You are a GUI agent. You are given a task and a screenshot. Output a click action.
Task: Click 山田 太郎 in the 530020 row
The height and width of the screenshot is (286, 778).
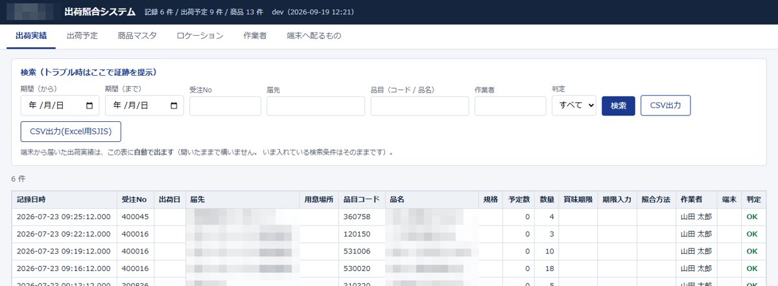[696, 269]
